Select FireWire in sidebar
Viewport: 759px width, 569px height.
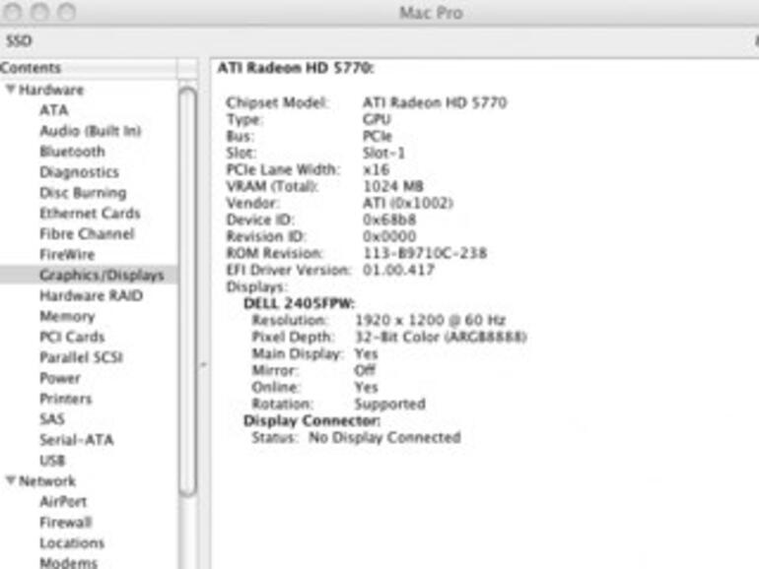[x=67, y=254]
